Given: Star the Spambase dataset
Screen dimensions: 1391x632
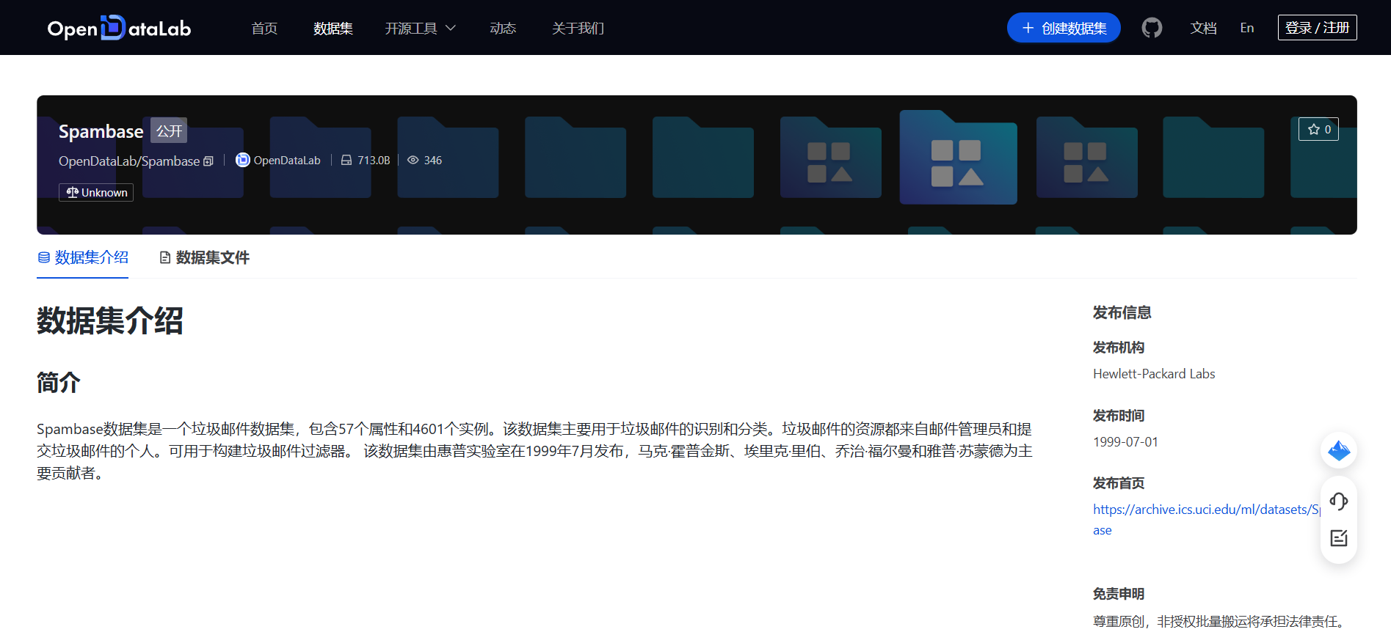Looking at the screenshot, I should (x=1318, y=129).
